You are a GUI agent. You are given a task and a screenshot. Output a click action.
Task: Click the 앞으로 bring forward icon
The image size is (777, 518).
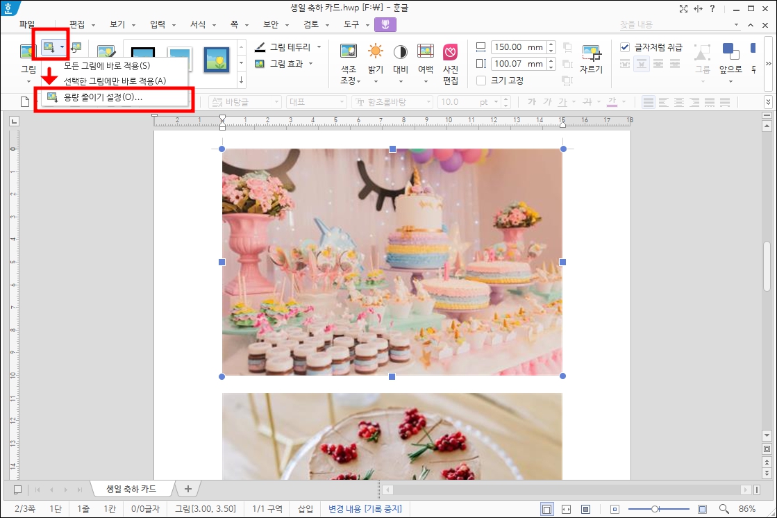click(x=730, y=51)
